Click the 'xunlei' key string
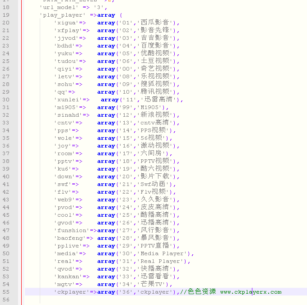The width and height of the screenshot is (307, 305). click(68, 100)
